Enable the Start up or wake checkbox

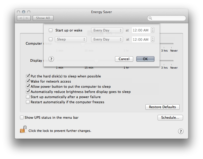(51, 30)
